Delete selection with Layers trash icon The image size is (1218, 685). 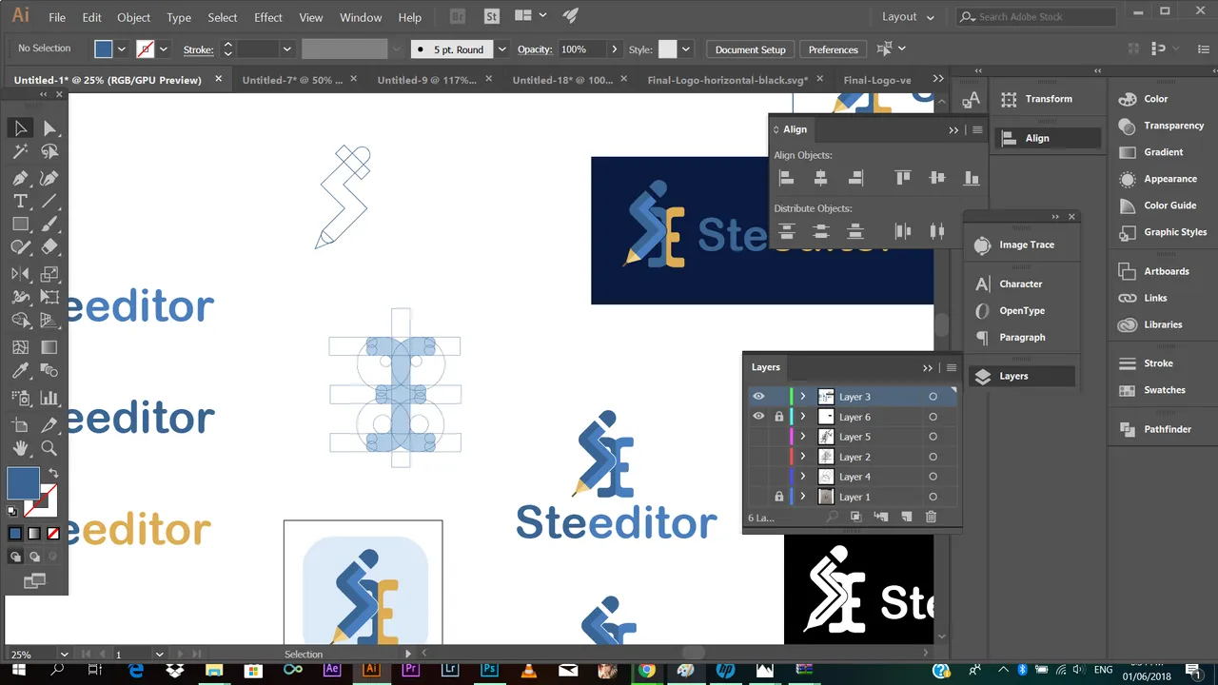coord(931,517)
